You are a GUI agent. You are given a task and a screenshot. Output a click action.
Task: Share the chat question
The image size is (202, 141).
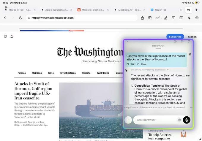(x=142, y=64)
